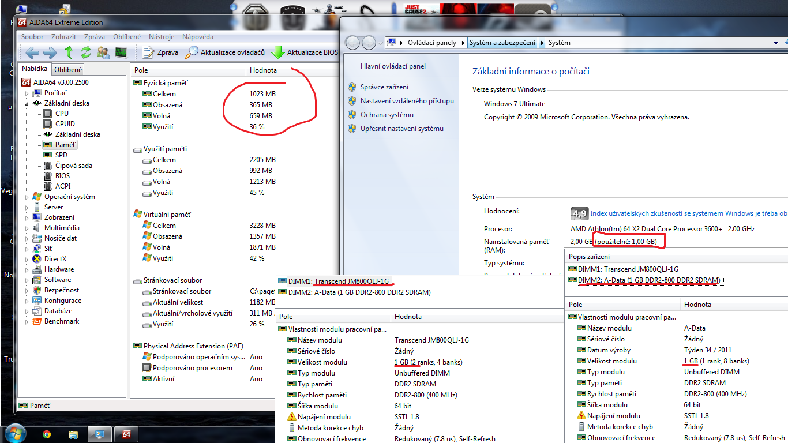
Task: Open Nastavení vzdáleného přístupu link
Action: [x=407, y=101]
